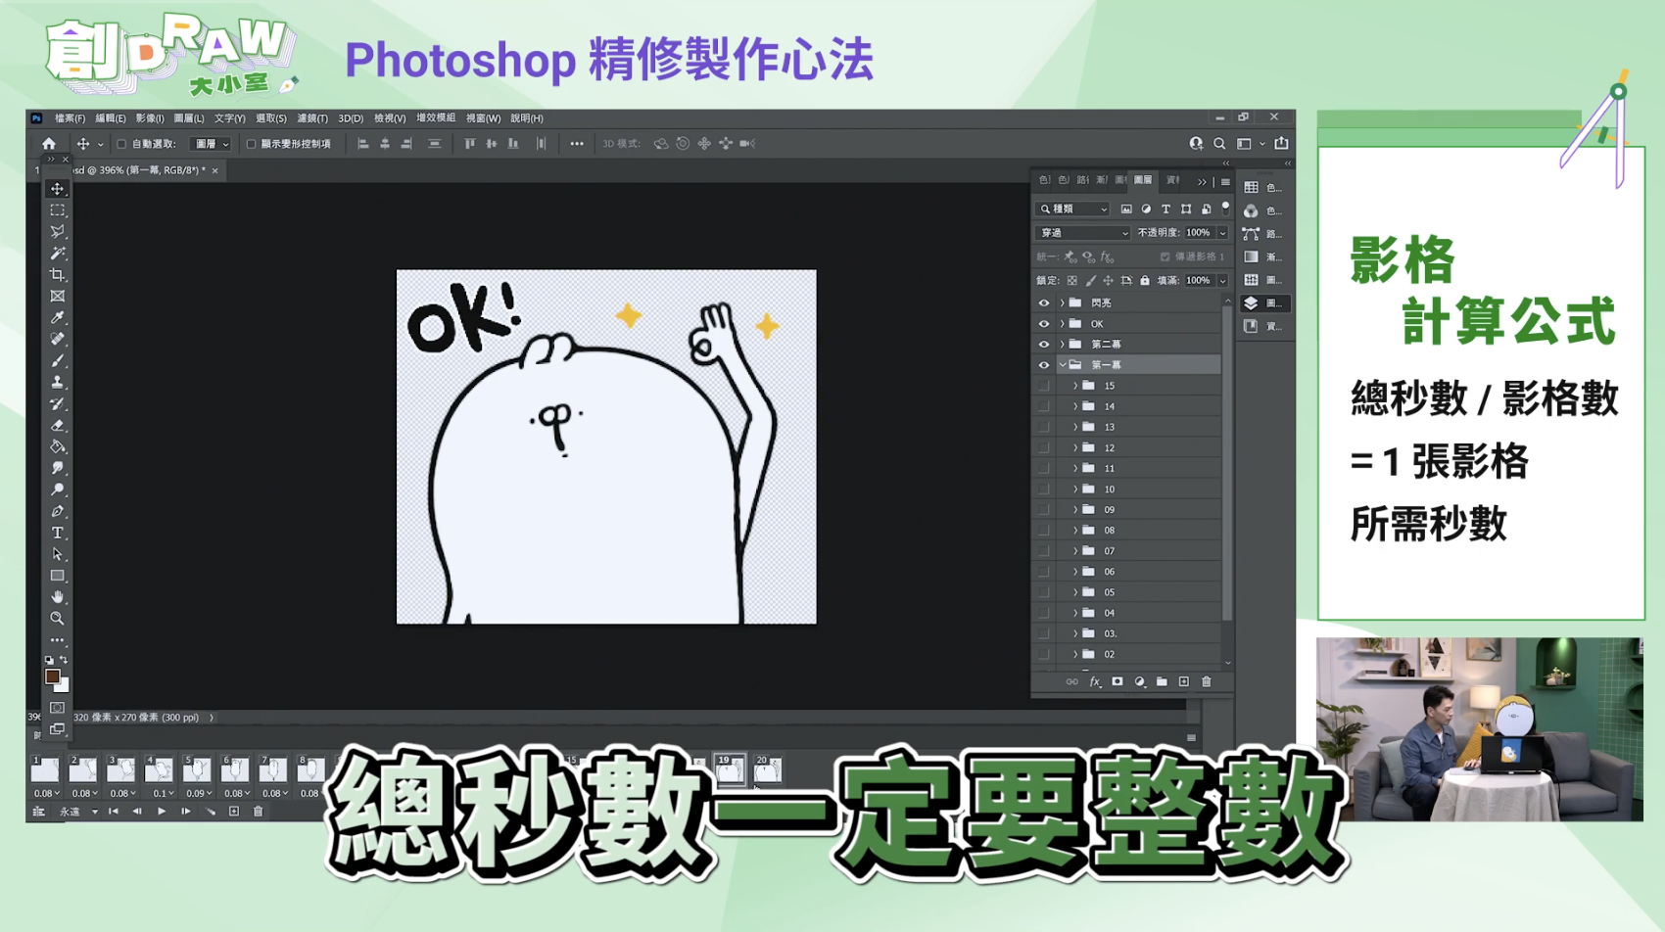Click the foreground color swatch

53,676
